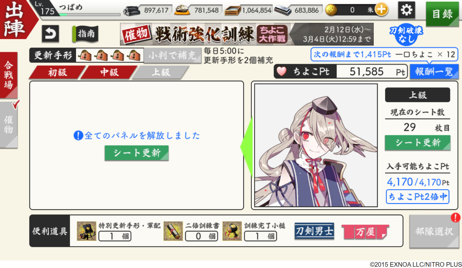The height and width of the screenshot is (268, 462).
Task: Click the 訓練完了小槌 mallet icon
Action: pyautogui.click(x=232, y=231)
